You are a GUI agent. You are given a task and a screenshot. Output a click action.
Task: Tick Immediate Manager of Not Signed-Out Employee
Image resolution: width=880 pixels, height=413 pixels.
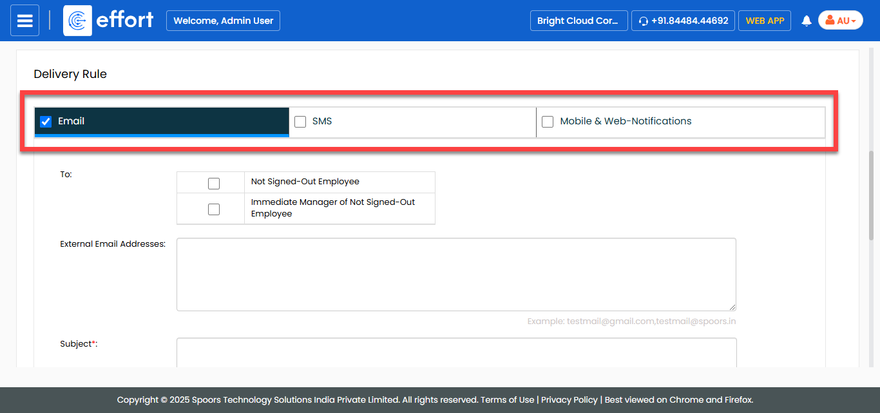click(214, 209)
